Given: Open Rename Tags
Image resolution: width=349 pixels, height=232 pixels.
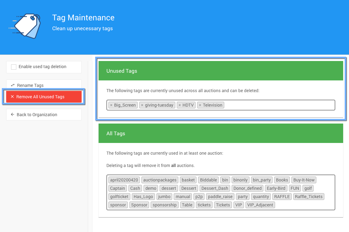Looking at the screenshot, I should (x=30, y=85).
